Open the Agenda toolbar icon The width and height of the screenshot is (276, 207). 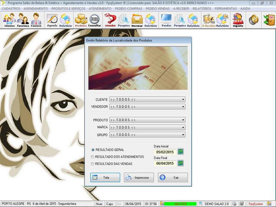(x=52, y=20)
